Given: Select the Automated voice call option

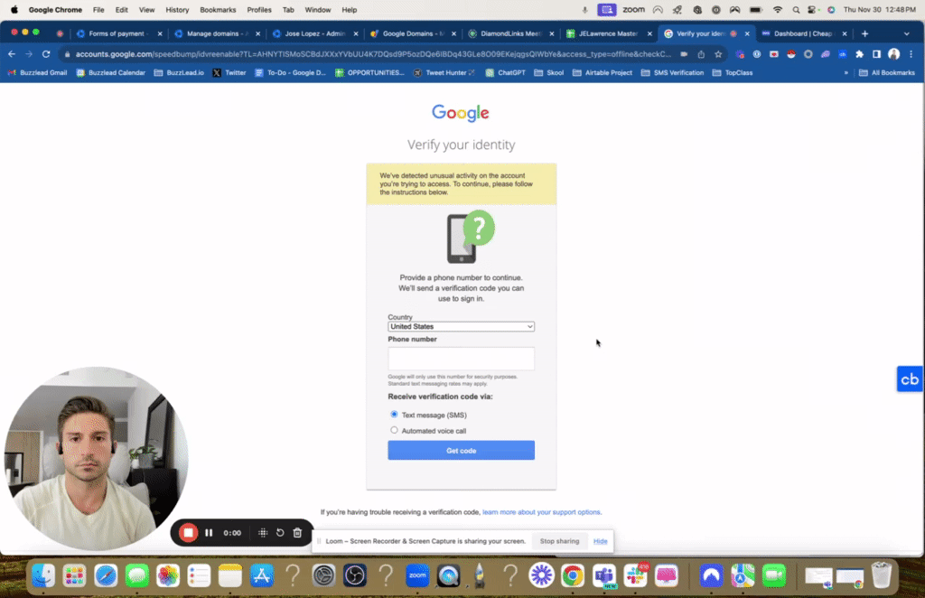Looking at the screenshot, I should click(393, 430).
